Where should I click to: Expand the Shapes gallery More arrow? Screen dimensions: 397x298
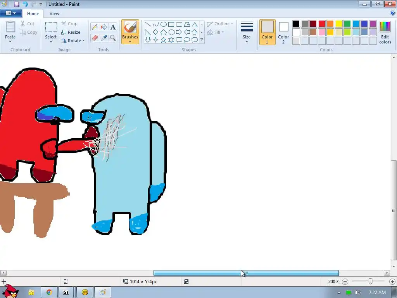[202, 40]
